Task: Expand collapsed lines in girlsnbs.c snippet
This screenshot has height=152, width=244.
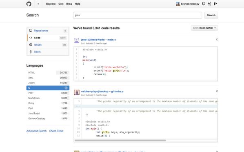Action: click(x=146, y=107)
